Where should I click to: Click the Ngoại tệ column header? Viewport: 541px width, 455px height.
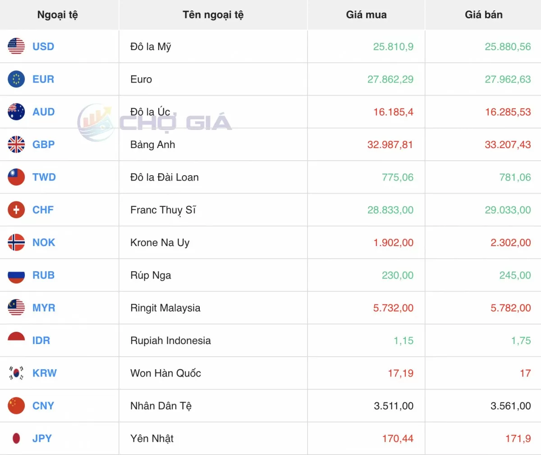58,15
